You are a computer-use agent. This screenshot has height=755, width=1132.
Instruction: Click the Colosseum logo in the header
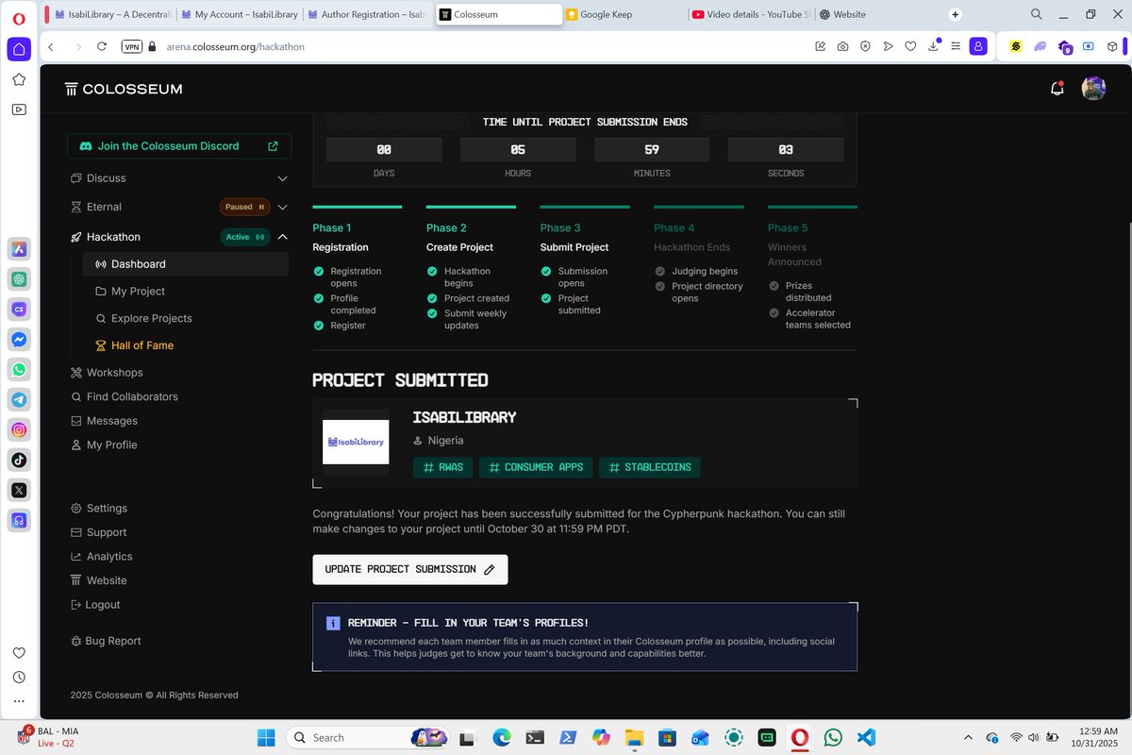tap(124, 89)
